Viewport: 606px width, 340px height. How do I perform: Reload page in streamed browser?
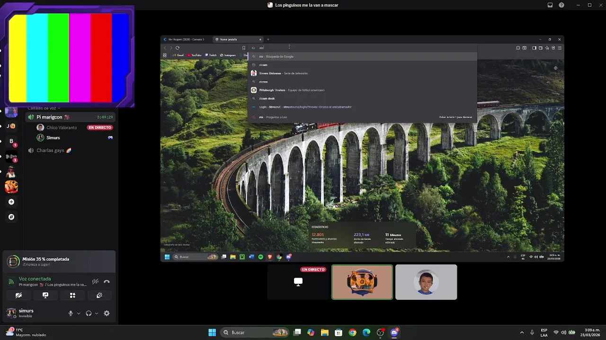tap(178, 48)
